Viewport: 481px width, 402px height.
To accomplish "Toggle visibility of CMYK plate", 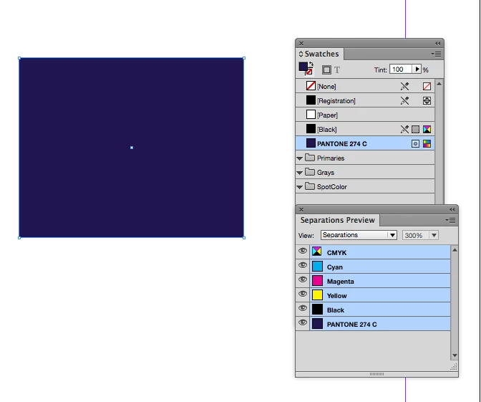I will (303, 252).
